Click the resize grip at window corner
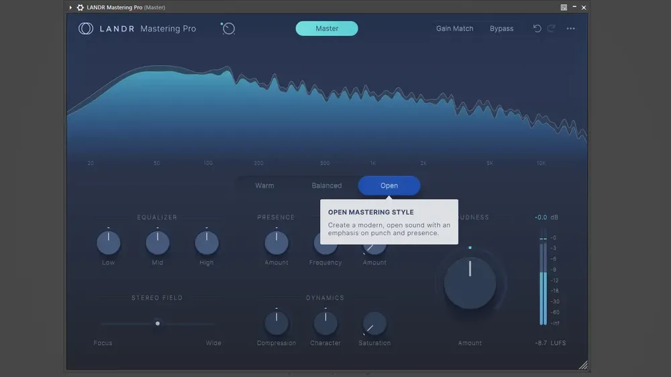 pyautogui.click(x=583, y=365)
